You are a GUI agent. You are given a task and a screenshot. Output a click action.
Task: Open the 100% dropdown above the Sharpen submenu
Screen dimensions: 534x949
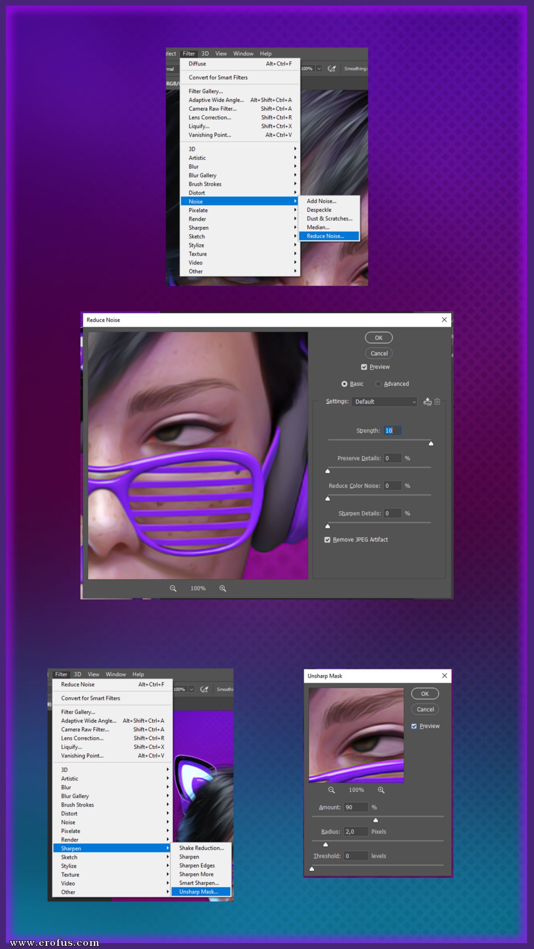tap(191, 689)
